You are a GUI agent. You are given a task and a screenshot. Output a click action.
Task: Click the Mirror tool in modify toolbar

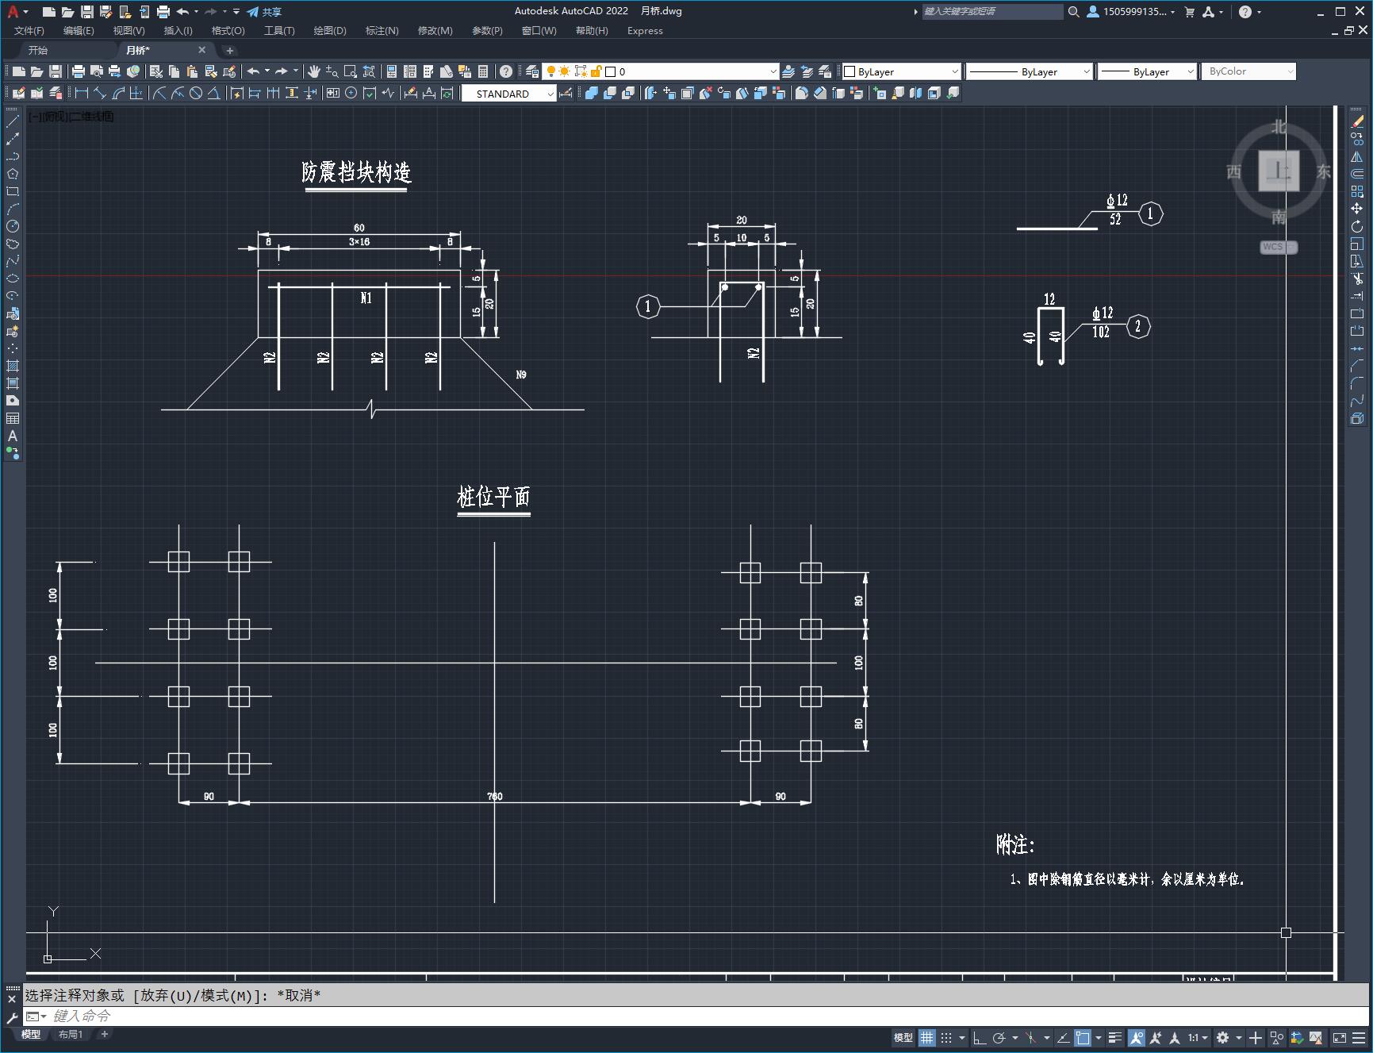(x=1357, y=156)
